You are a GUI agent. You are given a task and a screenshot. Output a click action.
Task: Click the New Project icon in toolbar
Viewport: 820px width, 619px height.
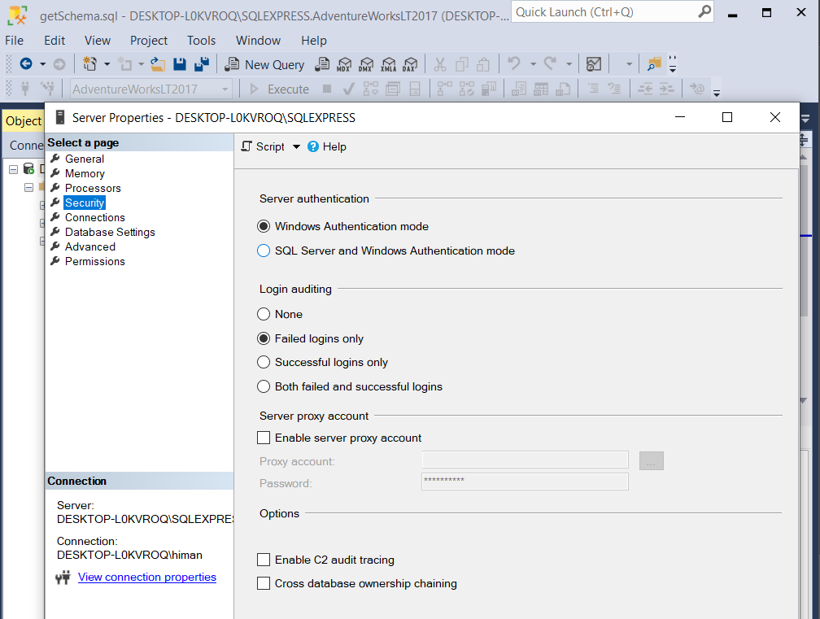[x=90, y=63]
